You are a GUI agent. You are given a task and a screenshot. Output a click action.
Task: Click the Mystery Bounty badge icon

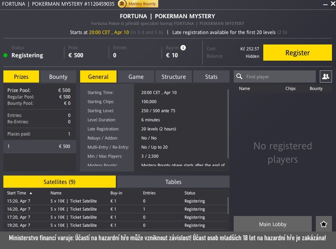click(122, 4)
